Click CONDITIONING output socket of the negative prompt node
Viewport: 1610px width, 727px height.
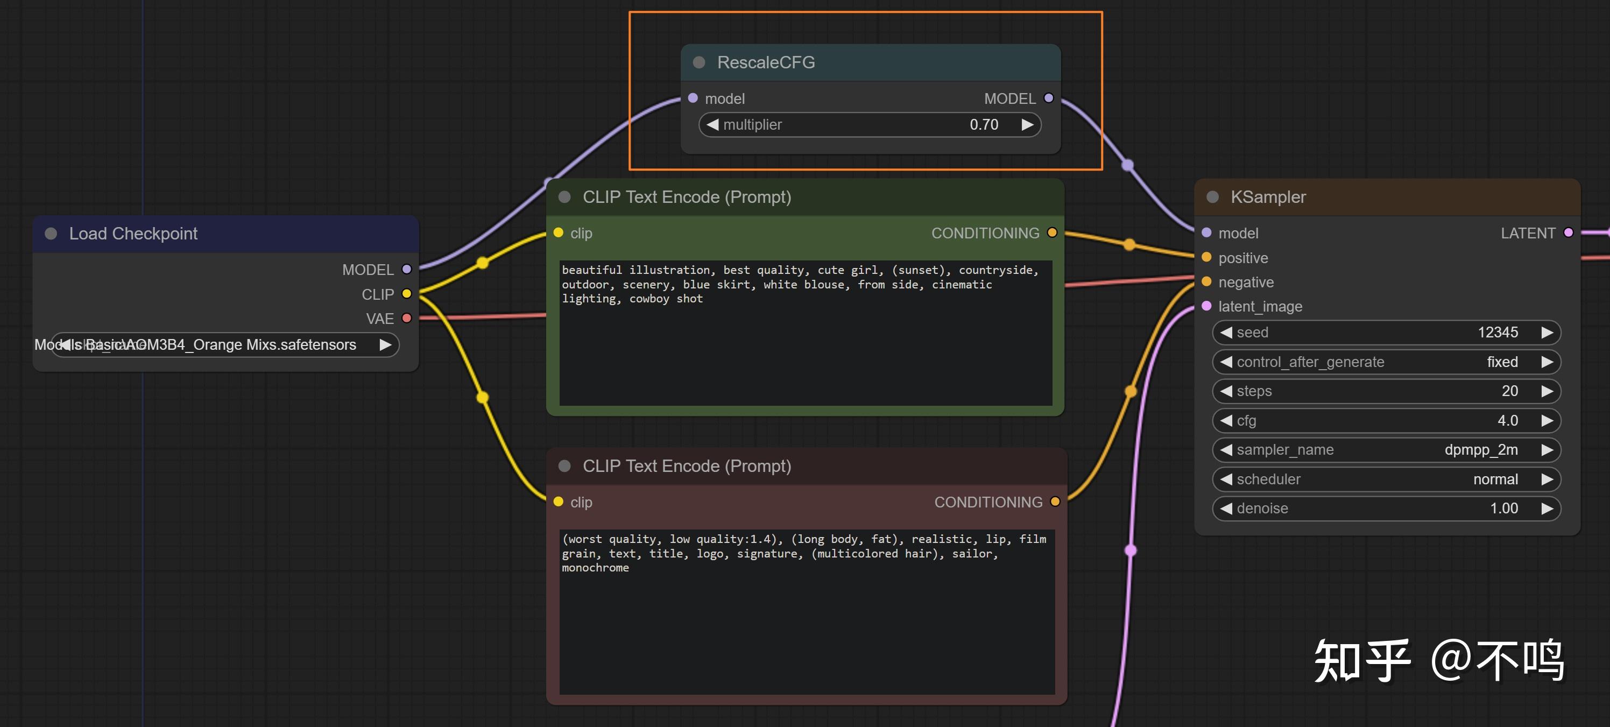(x=1055, y=502)
